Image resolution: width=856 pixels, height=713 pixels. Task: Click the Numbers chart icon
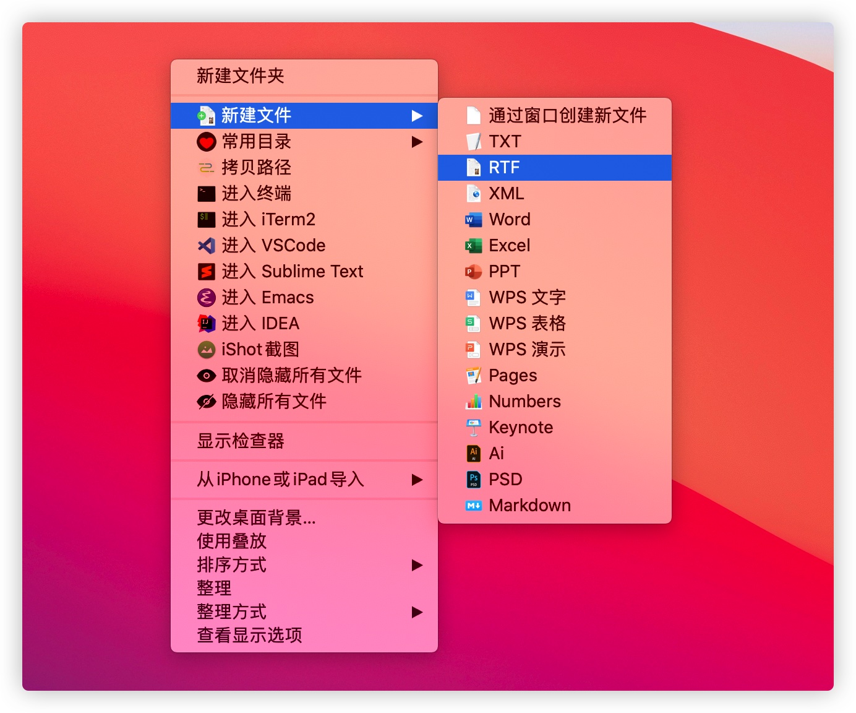click(x=474, y=402)
